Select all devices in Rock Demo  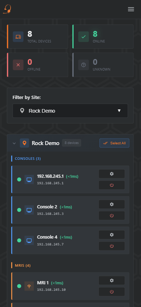tap(114, 143)
